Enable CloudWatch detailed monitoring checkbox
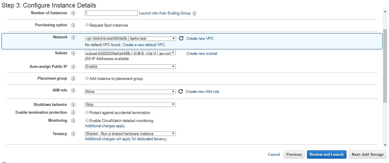The image size is (389, 163). click(x=87, y=121)
